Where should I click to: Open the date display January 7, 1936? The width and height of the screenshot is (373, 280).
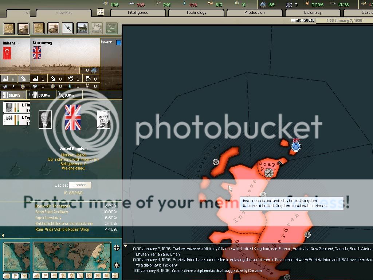(x=344, y=21)
